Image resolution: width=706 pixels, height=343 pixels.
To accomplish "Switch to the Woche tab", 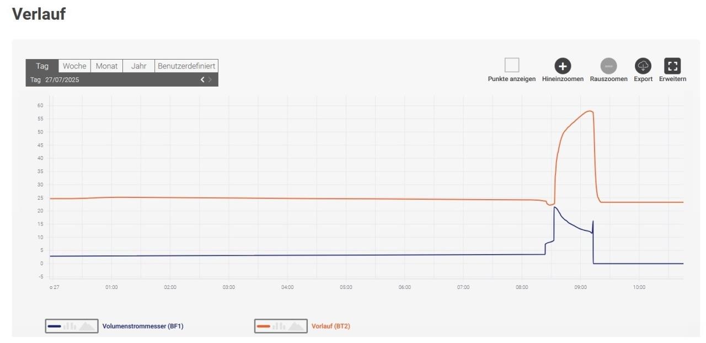I will [x=74, y=66].
